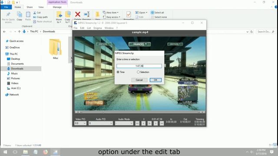The height and width of the screenshot is (156, 278).
Task: Expand the address bar history dropdown
Action: pos(247,32)
